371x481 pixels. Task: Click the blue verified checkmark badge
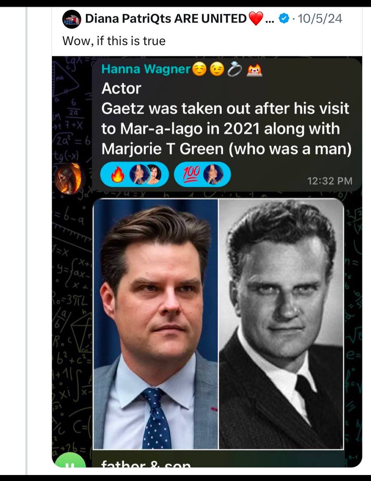[x=285, y=18]
